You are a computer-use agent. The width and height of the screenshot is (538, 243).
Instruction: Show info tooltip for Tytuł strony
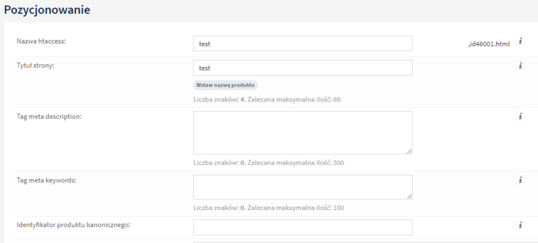(520, 65)
